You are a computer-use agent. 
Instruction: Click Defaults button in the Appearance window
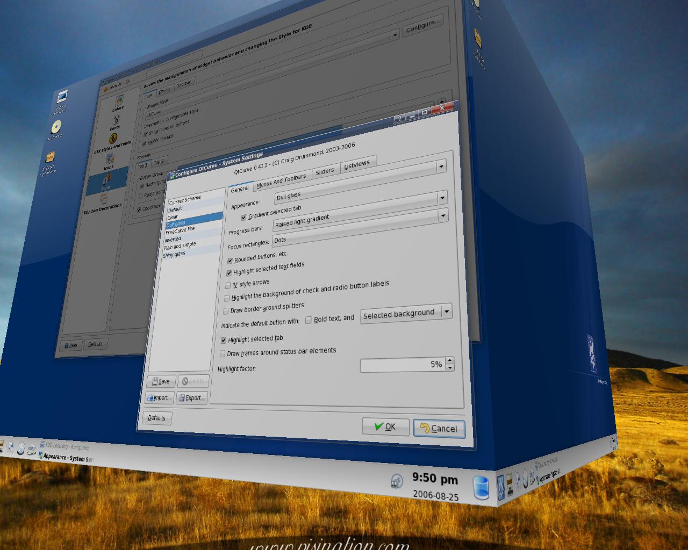95,344
